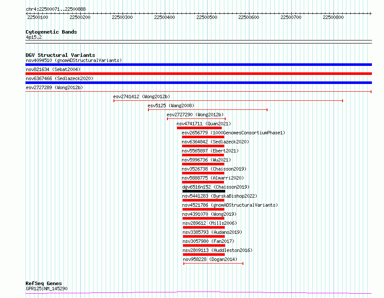Click ruler tick label 22500400
The image size is (384, 298).
[x=164, y=17]
